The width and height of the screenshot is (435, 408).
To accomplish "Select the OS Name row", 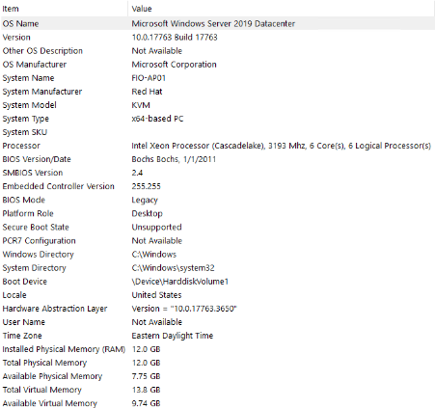I will pyautogui.click(x=217, y=23).
